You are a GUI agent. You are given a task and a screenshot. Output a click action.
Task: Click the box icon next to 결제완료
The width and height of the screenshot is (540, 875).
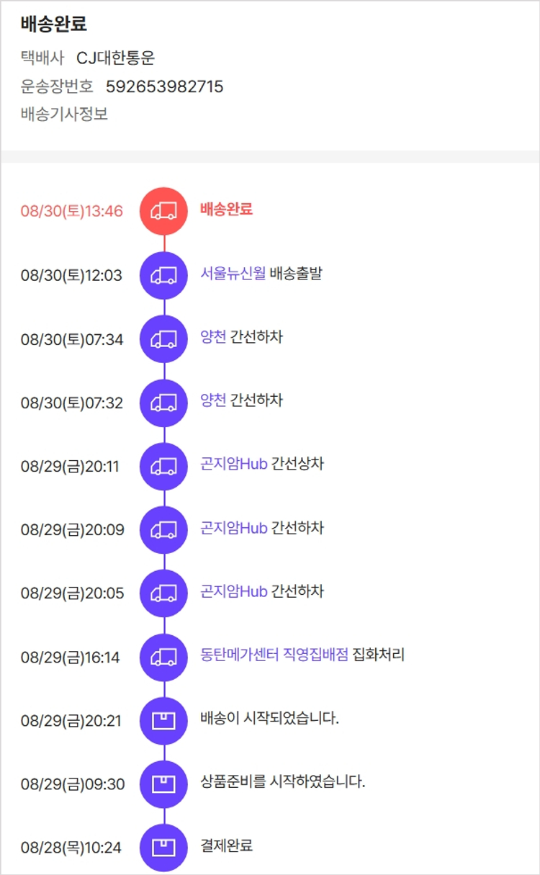click(x=164, y=847)
